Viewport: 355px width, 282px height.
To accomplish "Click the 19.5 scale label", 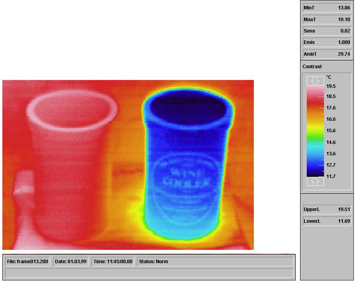I will (x=331, y=86).
